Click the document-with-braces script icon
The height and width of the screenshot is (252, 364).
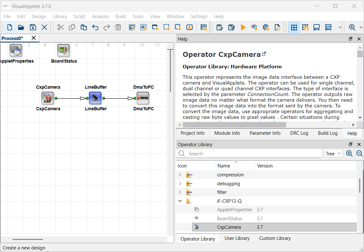tap(277, 27)
